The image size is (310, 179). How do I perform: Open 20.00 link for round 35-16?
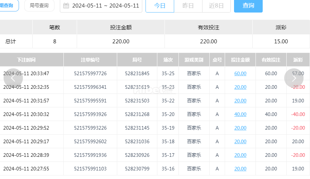[x=240, y=169]
